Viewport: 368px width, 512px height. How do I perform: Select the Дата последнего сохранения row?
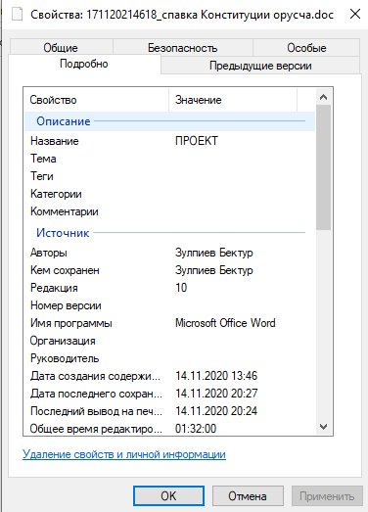pyautogui.click(x=169, y=394)
